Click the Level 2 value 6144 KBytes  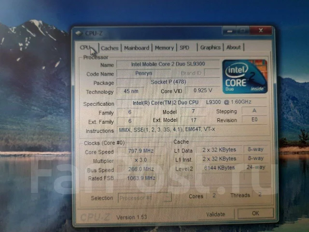[219, 168]
